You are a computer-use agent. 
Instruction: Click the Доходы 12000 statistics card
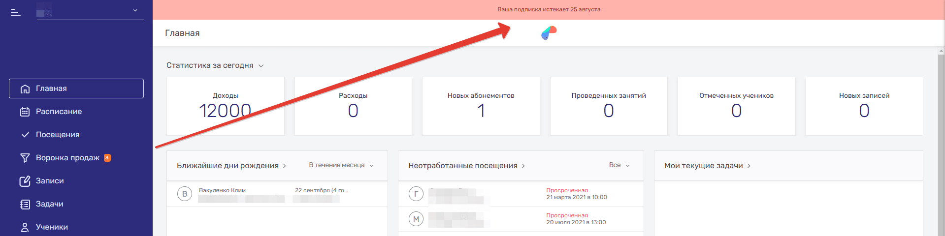[225, 106]
